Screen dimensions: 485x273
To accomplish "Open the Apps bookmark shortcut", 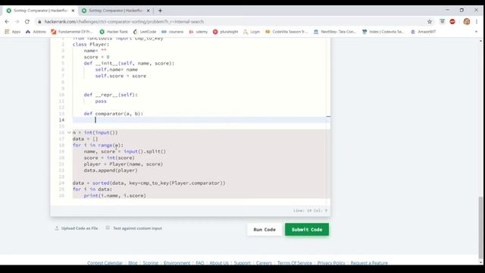I will 13,32.
